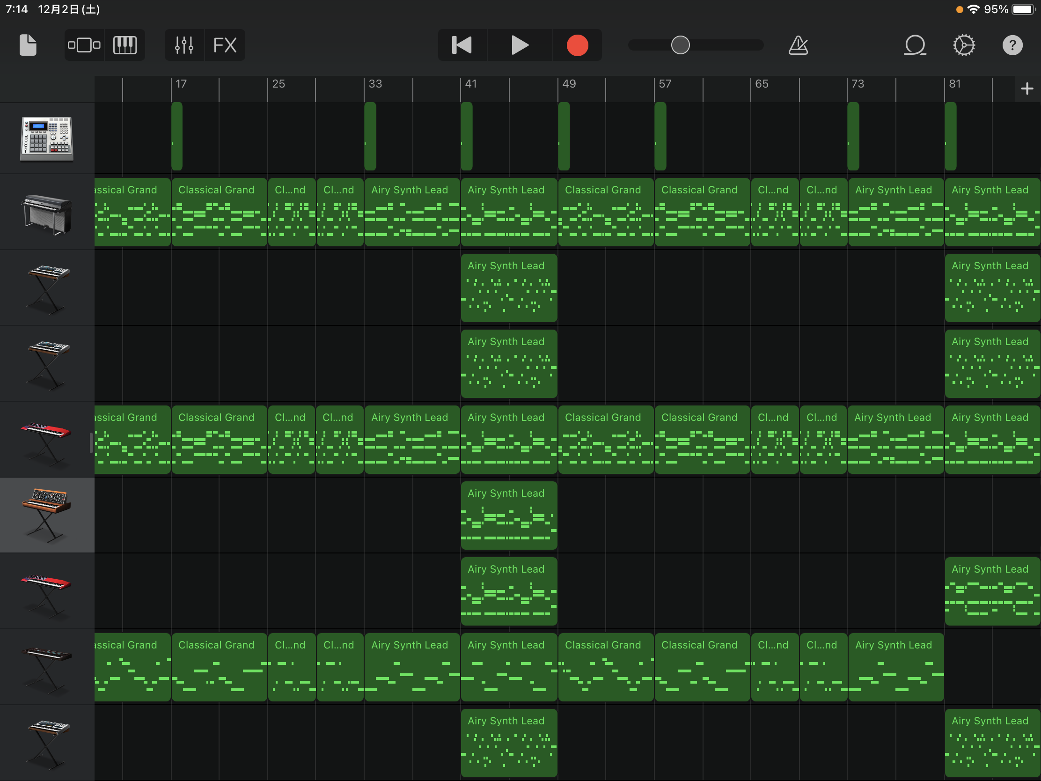Image resolution: width=1041 pixels, height=781 pixels.
Task: Go to beginning of song
Action: 462,45
